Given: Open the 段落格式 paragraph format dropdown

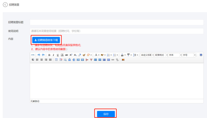Looking at the screenshot, I should click(161, 55).
